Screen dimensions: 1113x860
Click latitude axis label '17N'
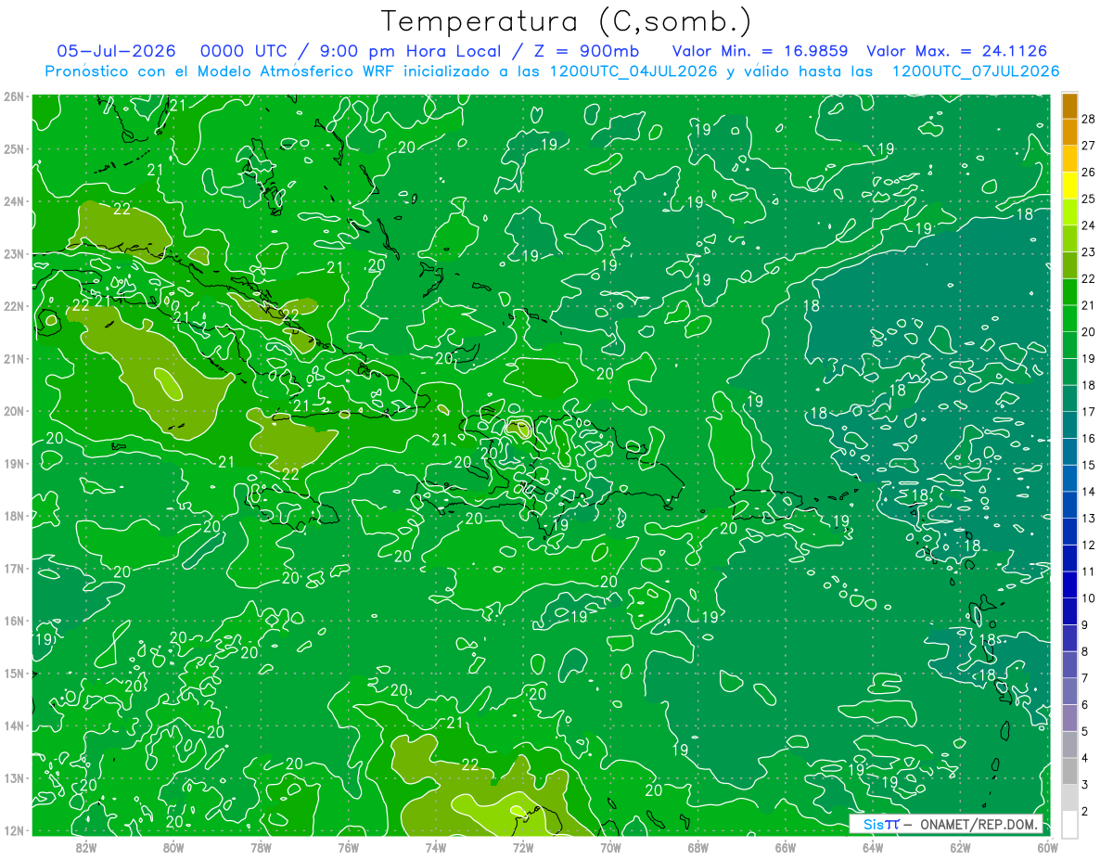14,568
